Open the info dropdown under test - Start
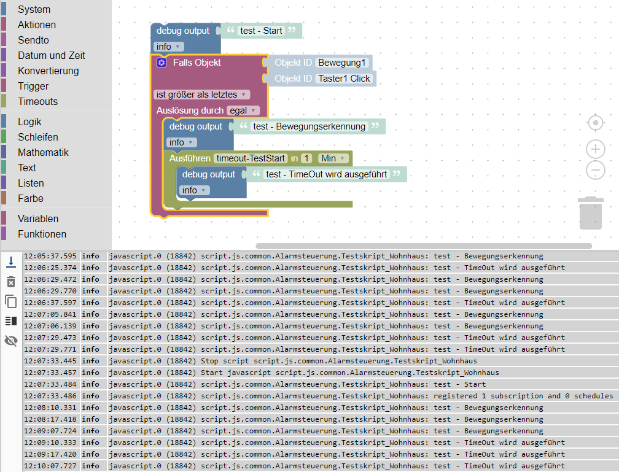The height and width of the screenshot is (472, 619). point(168,47)
